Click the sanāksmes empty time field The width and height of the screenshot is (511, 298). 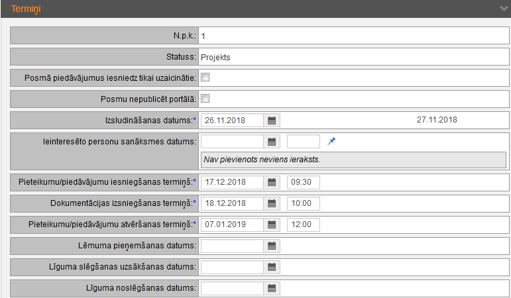tap(304, 142)
